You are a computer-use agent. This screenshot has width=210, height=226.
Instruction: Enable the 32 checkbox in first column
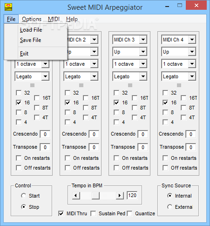[x=19, y=93]
